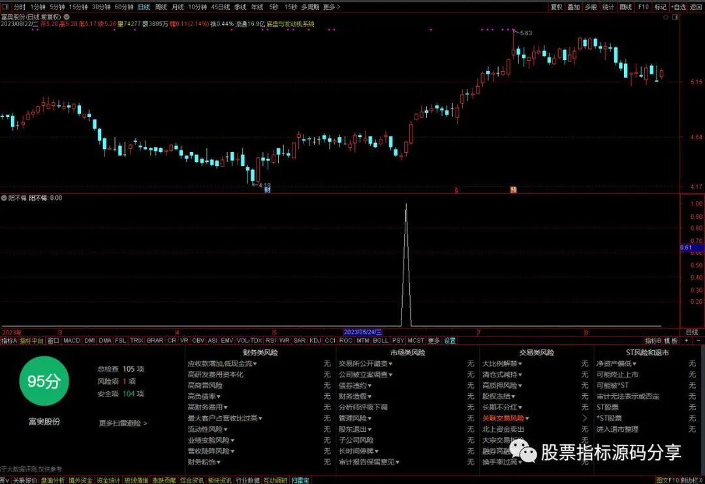Click the 财 marker below the 4.19 low
705x484 pixels.
click(x=268, y=190)
